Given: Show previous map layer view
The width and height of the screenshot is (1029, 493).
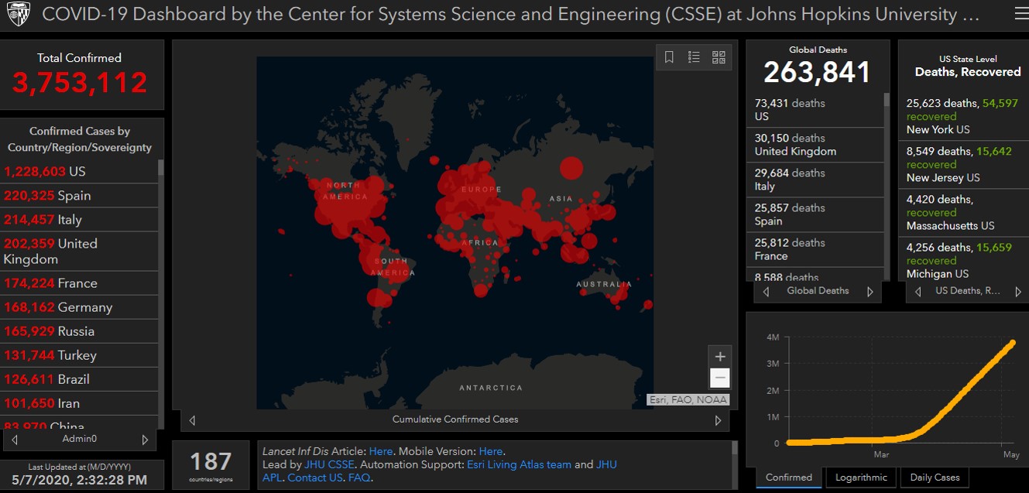Looking at the screenshot, I should point(192,420).
